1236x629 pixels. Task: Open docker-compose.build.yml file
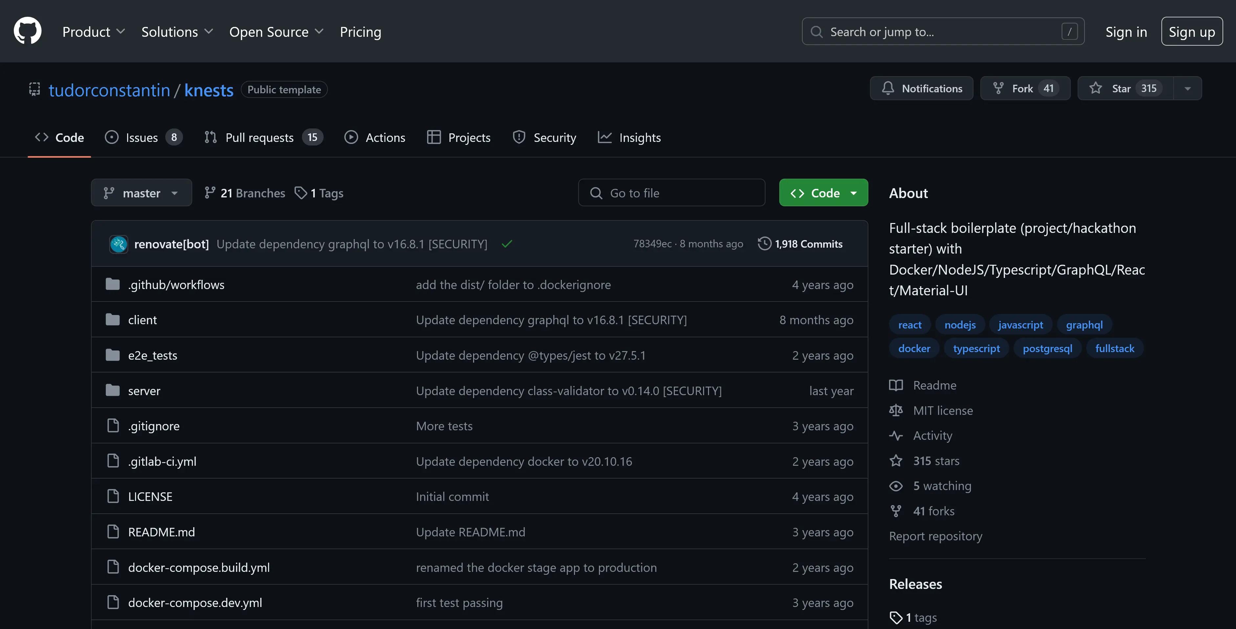pos(199,567)
